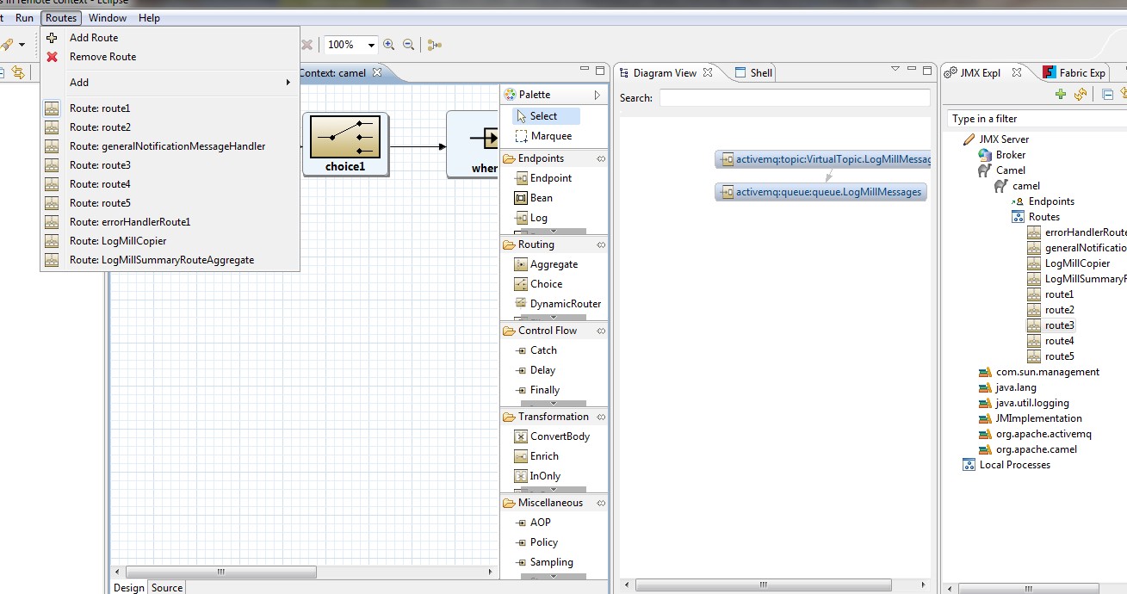Toggle the pin on the Endpoints drawer

point(601,158)
